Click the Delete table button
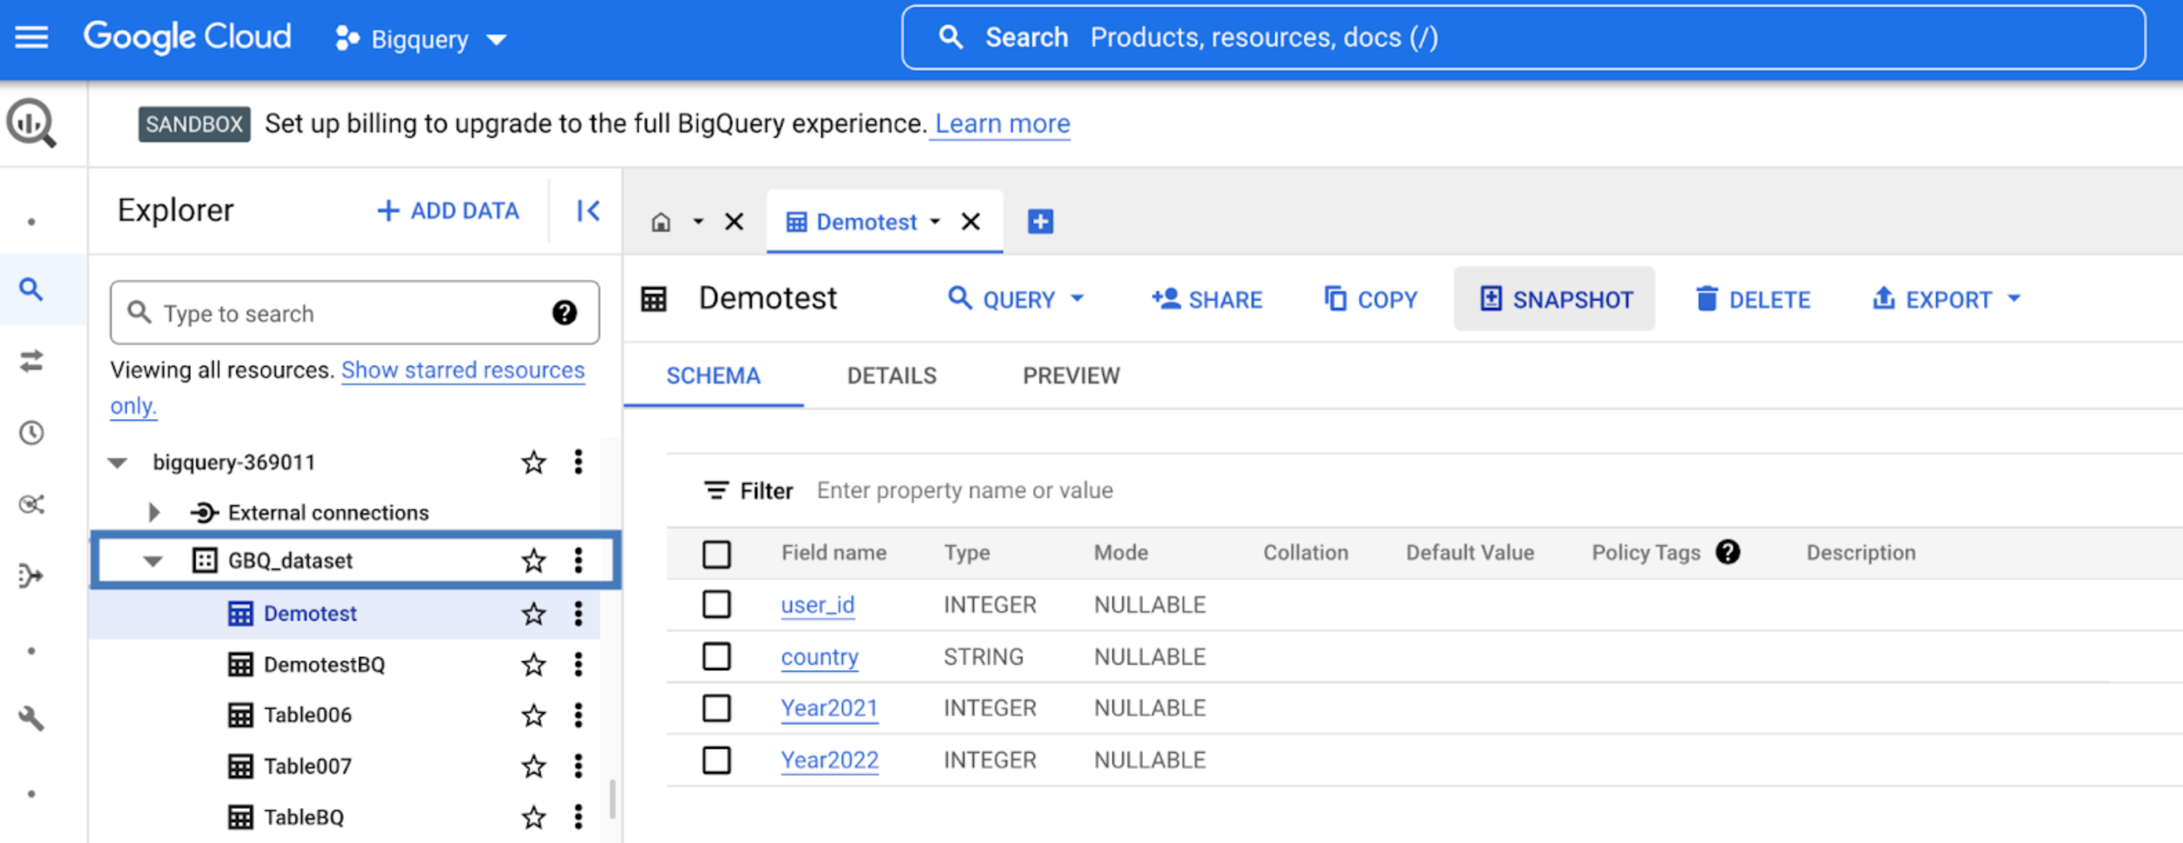 [1752, 299]
